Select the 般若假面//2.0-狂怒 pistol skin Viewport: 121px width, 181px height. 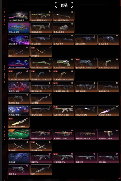[x=108, y=134]
